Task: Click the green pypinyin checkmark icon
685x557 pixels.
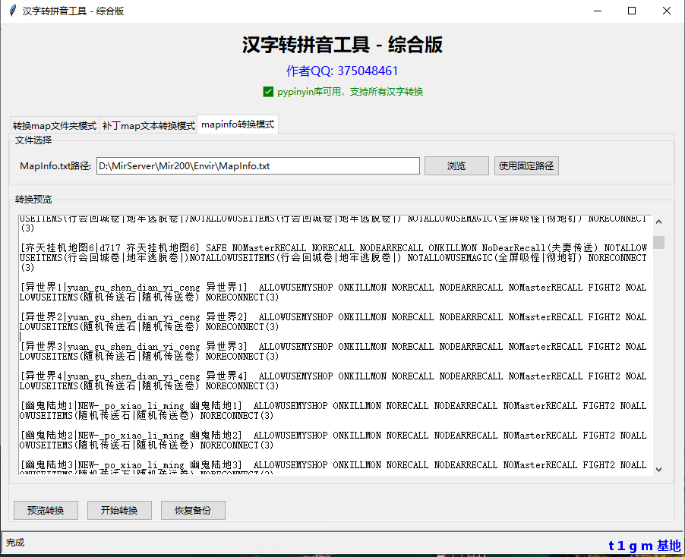Action: point(268,92)
